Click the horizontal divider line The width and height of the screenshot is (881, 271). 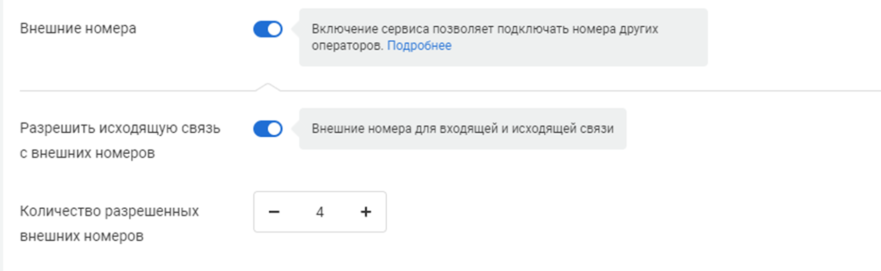pos(515,91)
